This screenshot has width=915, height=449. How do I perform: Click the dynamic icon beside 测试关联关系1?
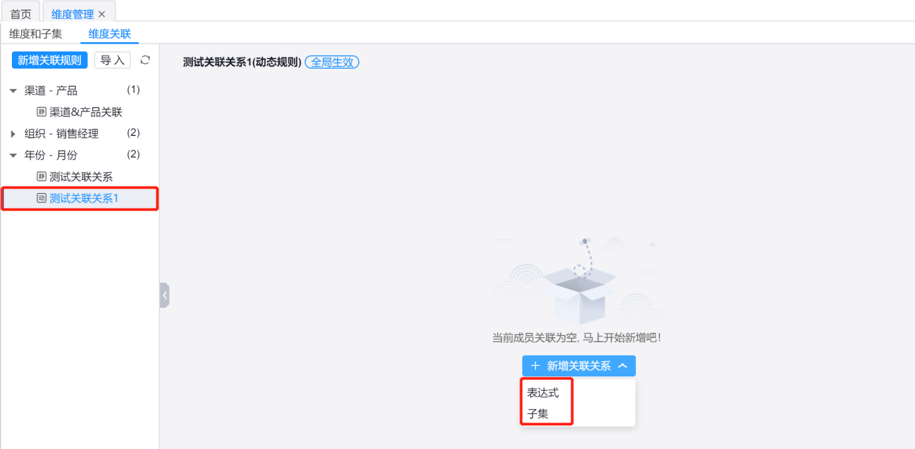pos(42,198)
